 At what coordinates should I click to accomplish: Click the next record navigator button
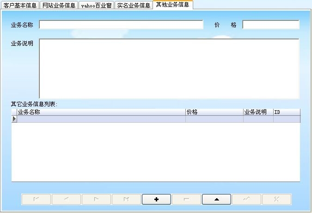(96, 199)
